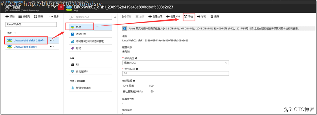Collapse All resources blade with double chevron
This screenshot has width=317, height=115.
pos(49,7)
